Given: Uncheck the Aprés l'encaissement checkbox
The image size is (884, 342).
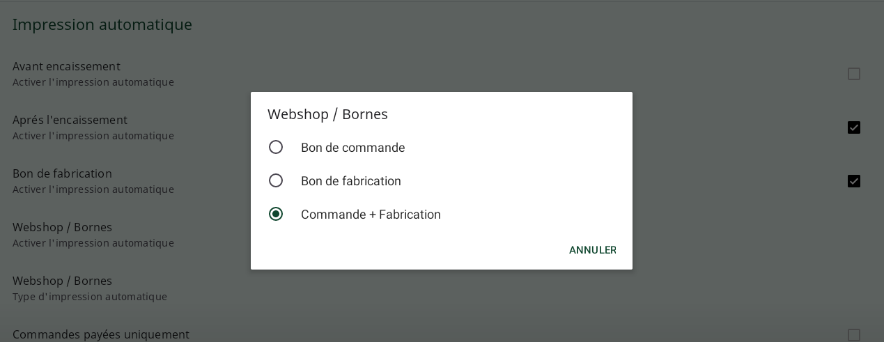Looking at the screenshot, I should point(854,127).
